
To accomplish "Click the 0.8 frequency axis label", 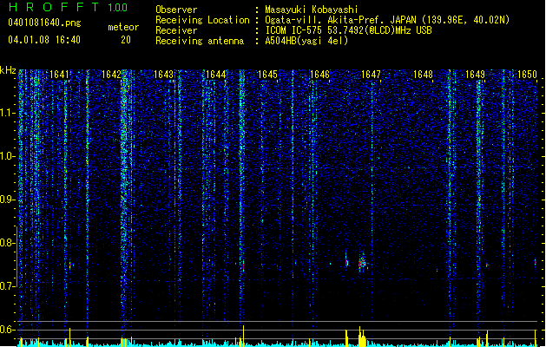I will (x=8, y=243).
